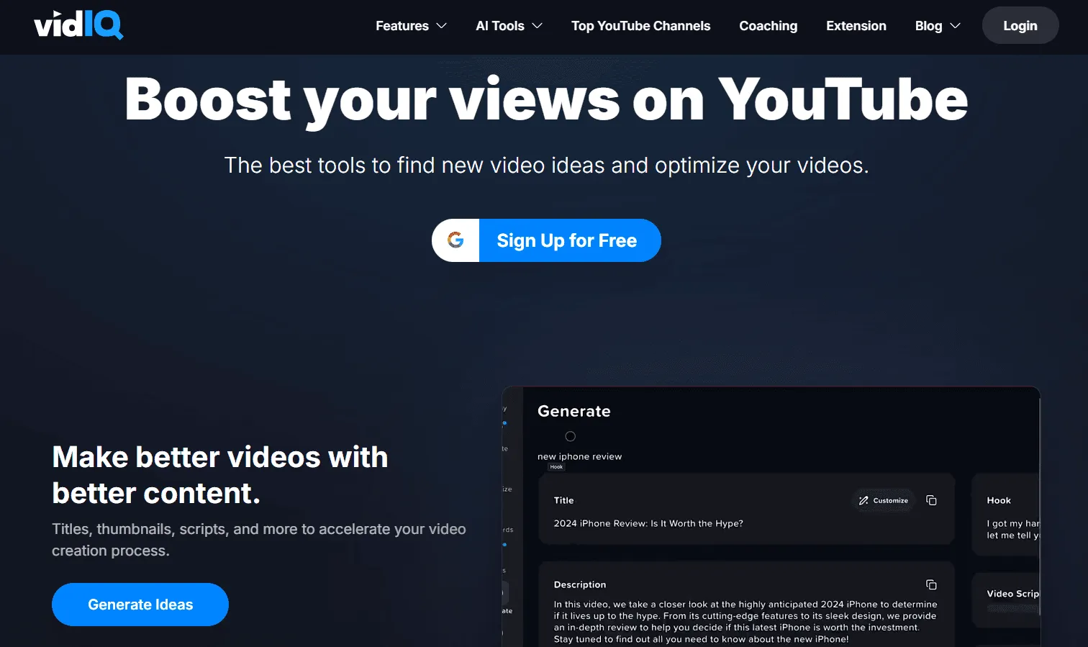
Task: Click the small Hook tag label
Action: coord(556,467)
